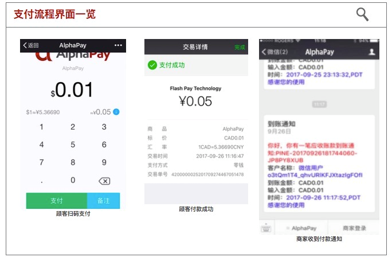Tap keypad digit 9

[x=104, y=162]
